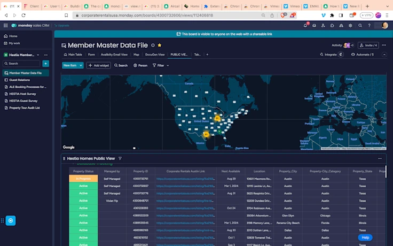Open a new browser tab plus button
The width and height of the screenshot is (393, 246).
(x=367, y=6)
